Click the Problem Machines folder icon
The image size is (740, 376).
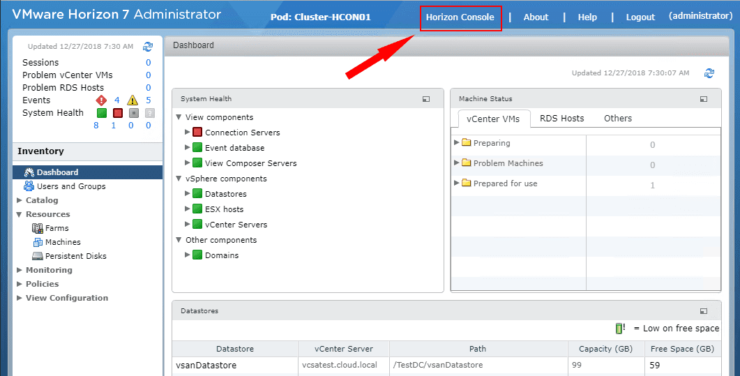coord(467,163)
